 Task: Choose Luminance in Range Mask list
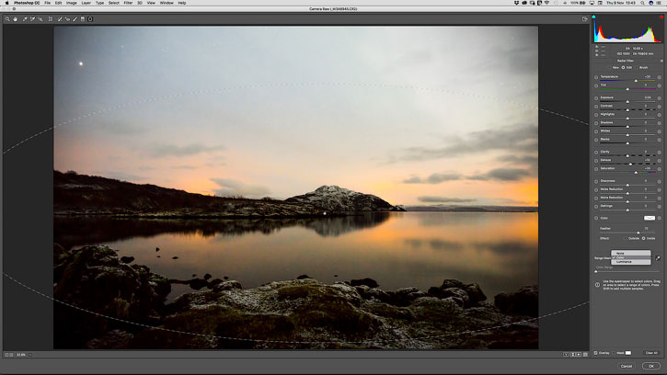tap(631, 262)
